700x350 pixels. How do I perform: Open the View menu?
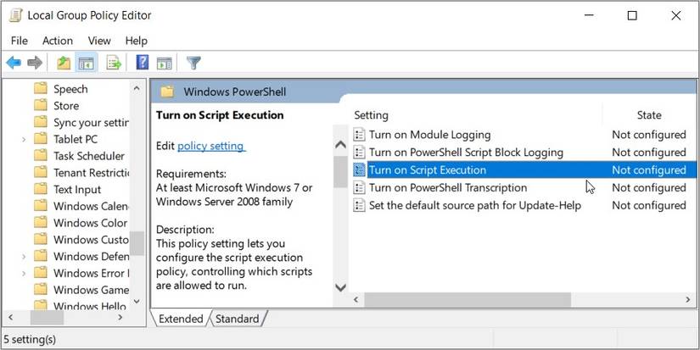[x=99, y=40]
